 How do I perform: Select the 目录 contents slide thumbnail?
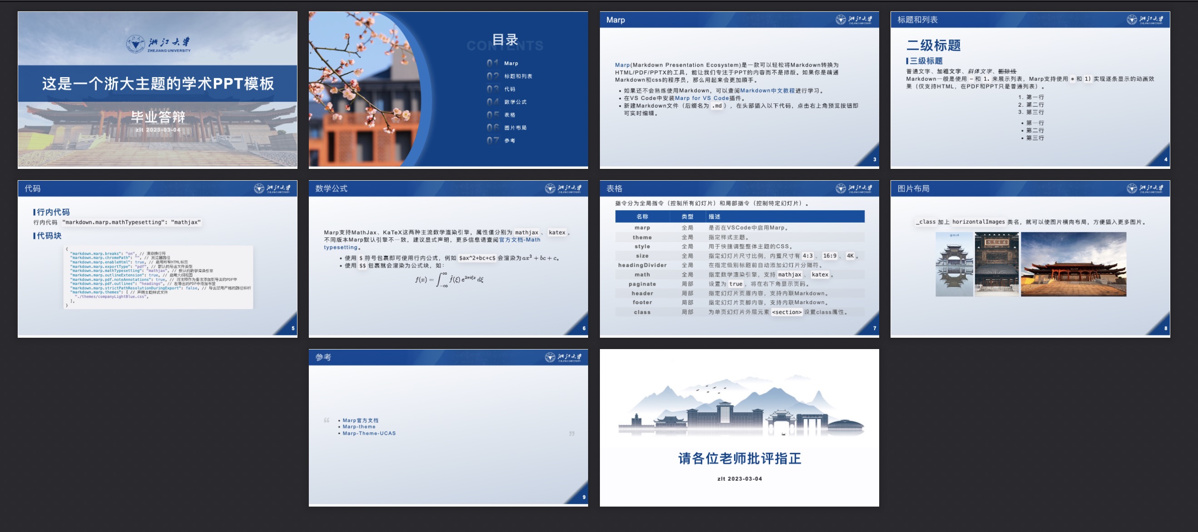pyautogui.click(x=448, y=89)
